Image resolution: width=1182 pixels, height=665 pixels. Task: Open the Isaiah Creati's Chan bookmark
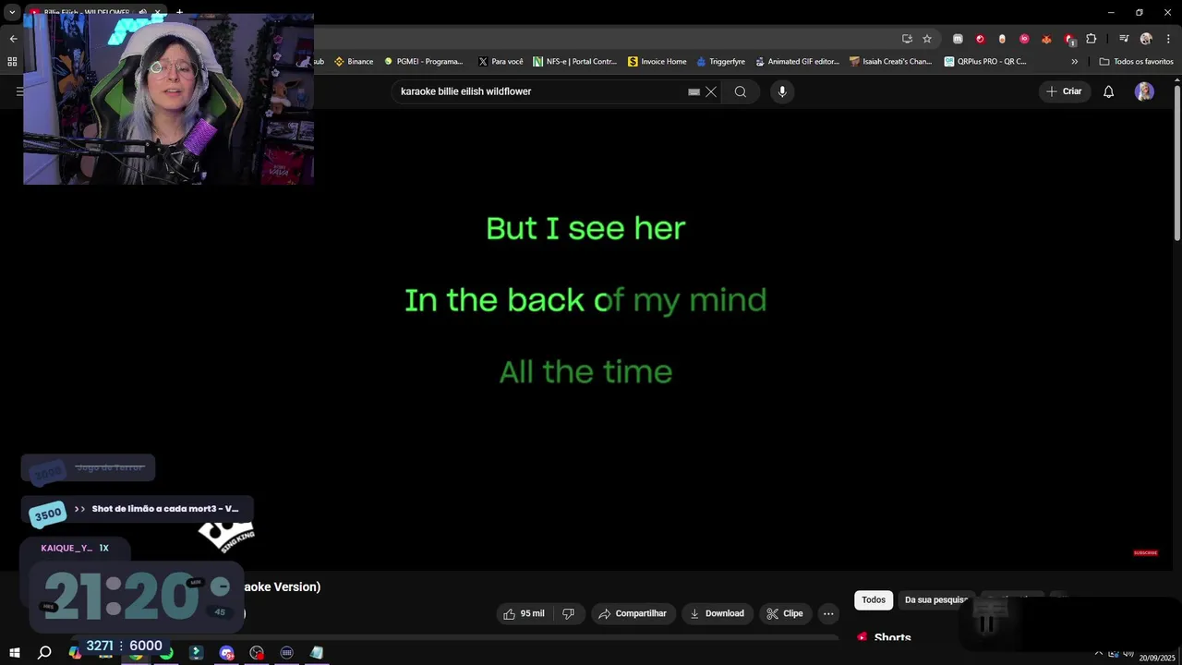(891, 62)
